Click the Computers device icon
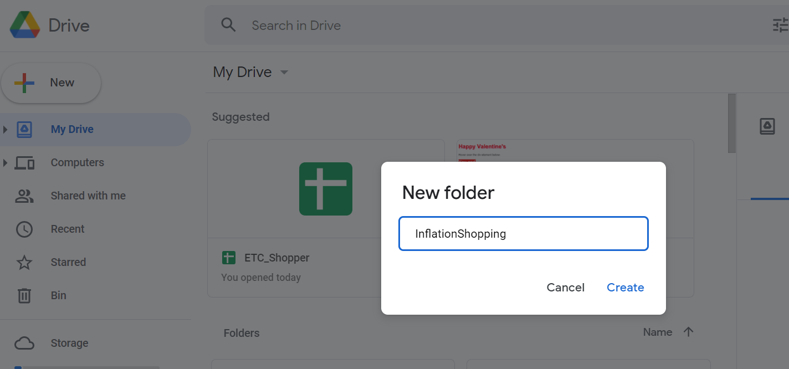Viewport: 789px width, 369px height. tap(24, 163)
